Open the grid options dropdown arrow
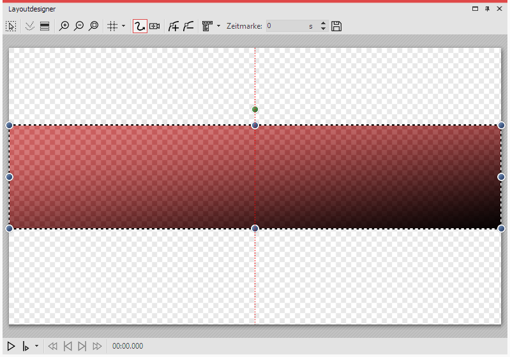This screenshot has height=357, width=510. click(x=123, y=26)
